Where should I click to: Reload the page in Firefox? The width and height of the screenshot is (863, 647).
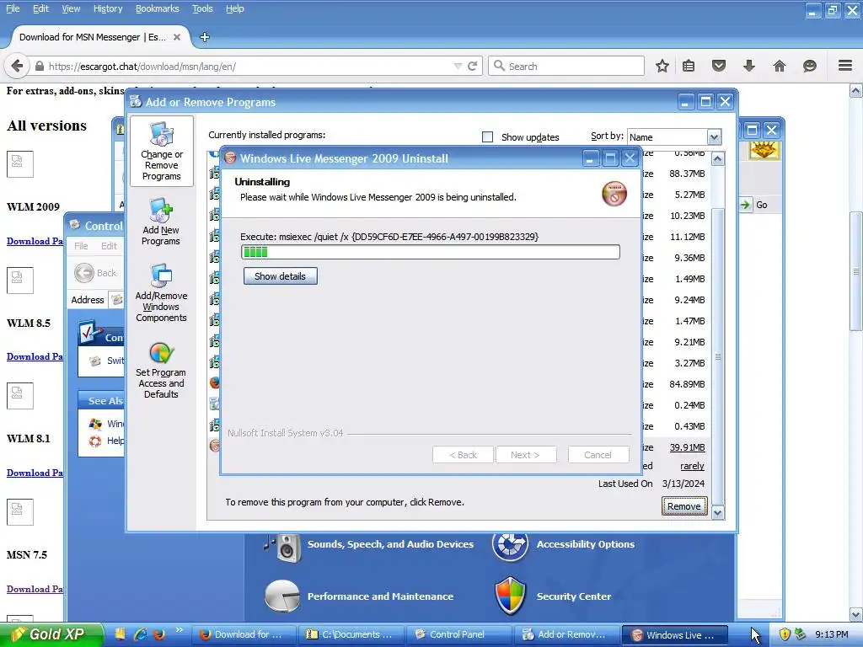[472, 66]
